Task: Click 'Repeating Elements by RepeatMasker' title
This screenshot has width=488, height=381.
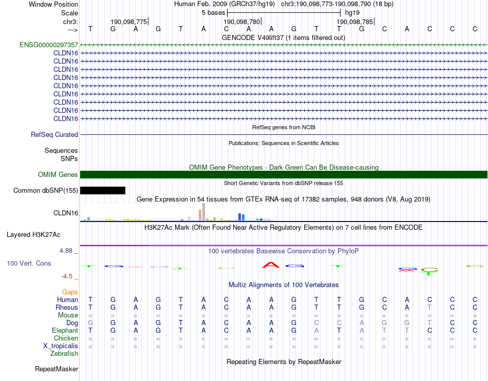Action: 284,362
